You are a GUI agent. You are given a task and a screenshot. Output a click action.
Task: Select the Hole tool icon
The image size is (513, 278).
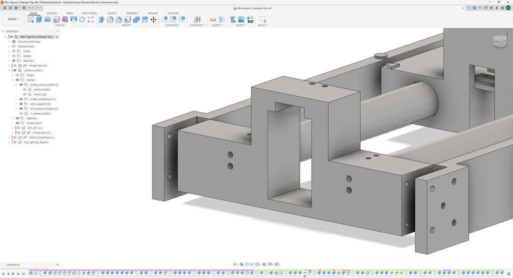click(x=56, y=19)
